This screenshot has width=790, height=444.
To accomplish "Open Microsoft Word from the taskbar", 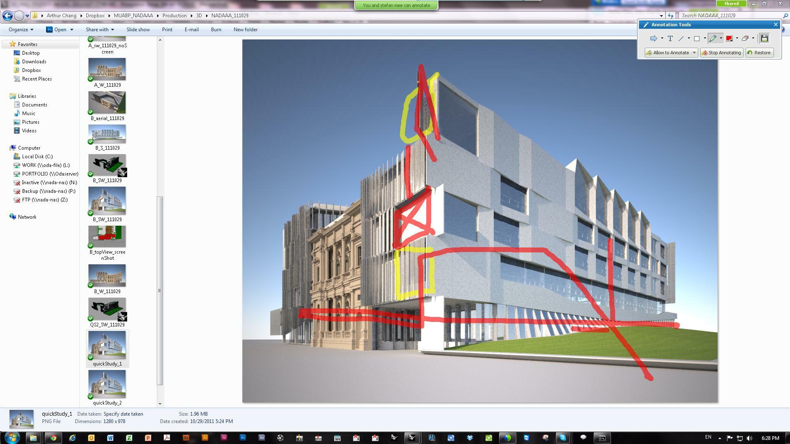I will tap(110, 438).
